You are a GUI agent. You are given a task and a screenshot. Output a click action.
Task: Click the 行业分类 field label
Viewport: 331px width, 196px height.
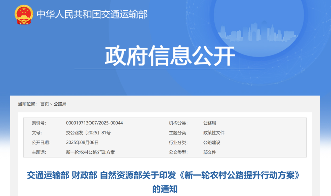[x=178, y=142]
